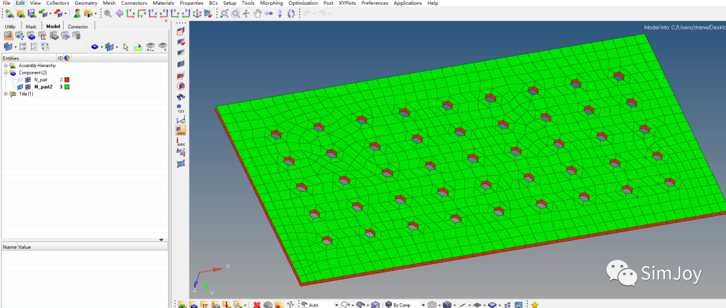
Task: Switch to the Utility tab
Action: coord(10,26)
